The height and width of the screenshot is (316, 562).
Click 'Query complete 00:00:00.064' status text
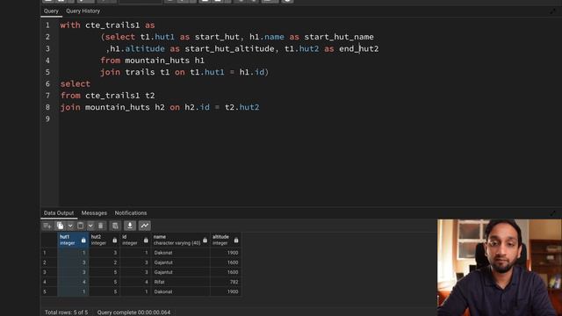click(x=133, y=312)
